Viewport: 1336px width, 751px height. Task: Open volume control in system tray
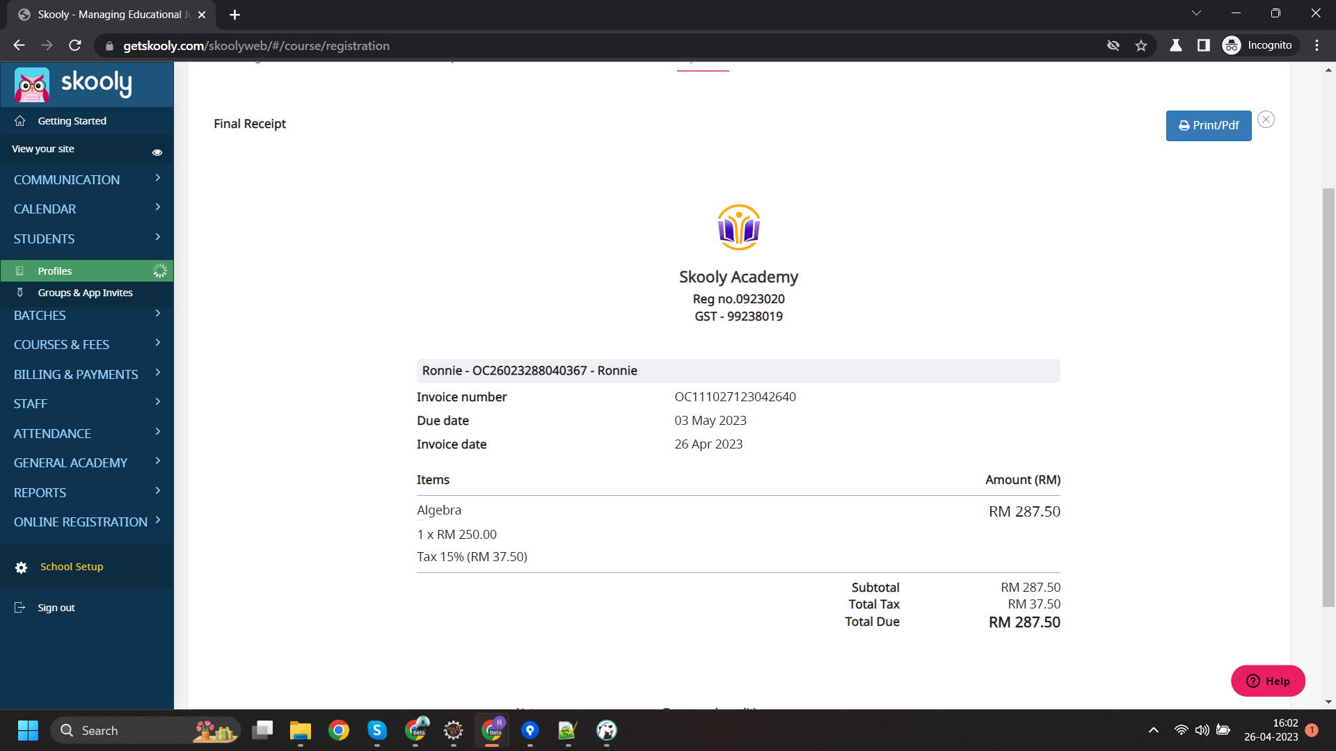click(x=1202, y=730)
